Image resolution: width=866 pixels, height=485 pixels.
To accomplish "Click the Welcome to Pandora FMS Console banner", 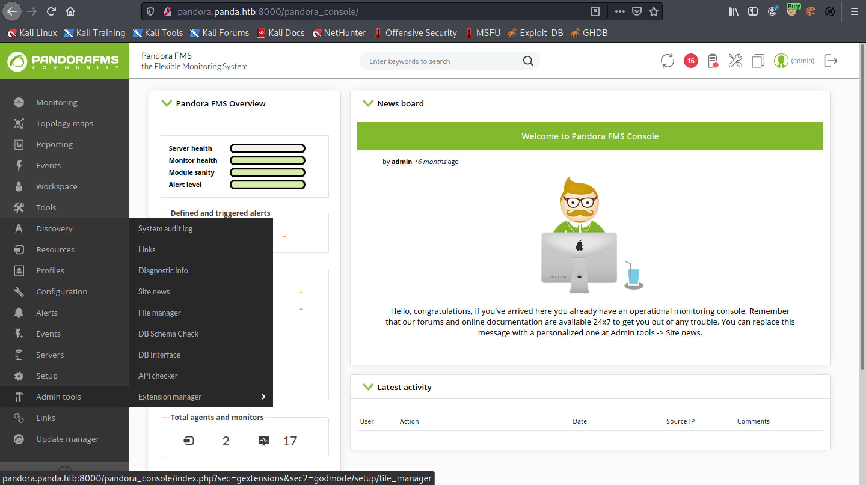I will pos(590,136).
